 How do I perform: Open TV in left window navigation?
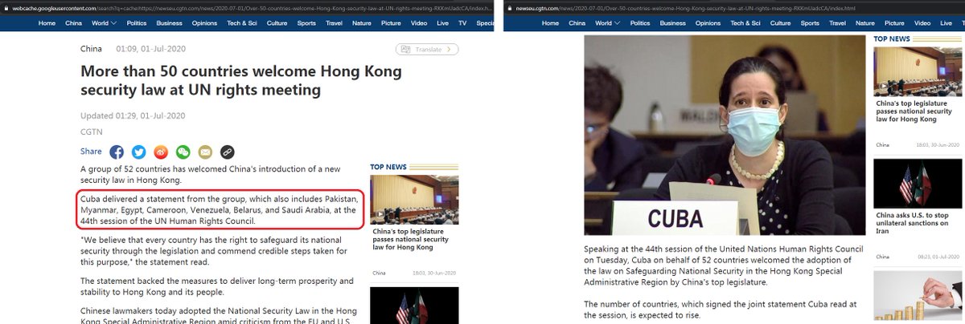click(x=462, y=23)
